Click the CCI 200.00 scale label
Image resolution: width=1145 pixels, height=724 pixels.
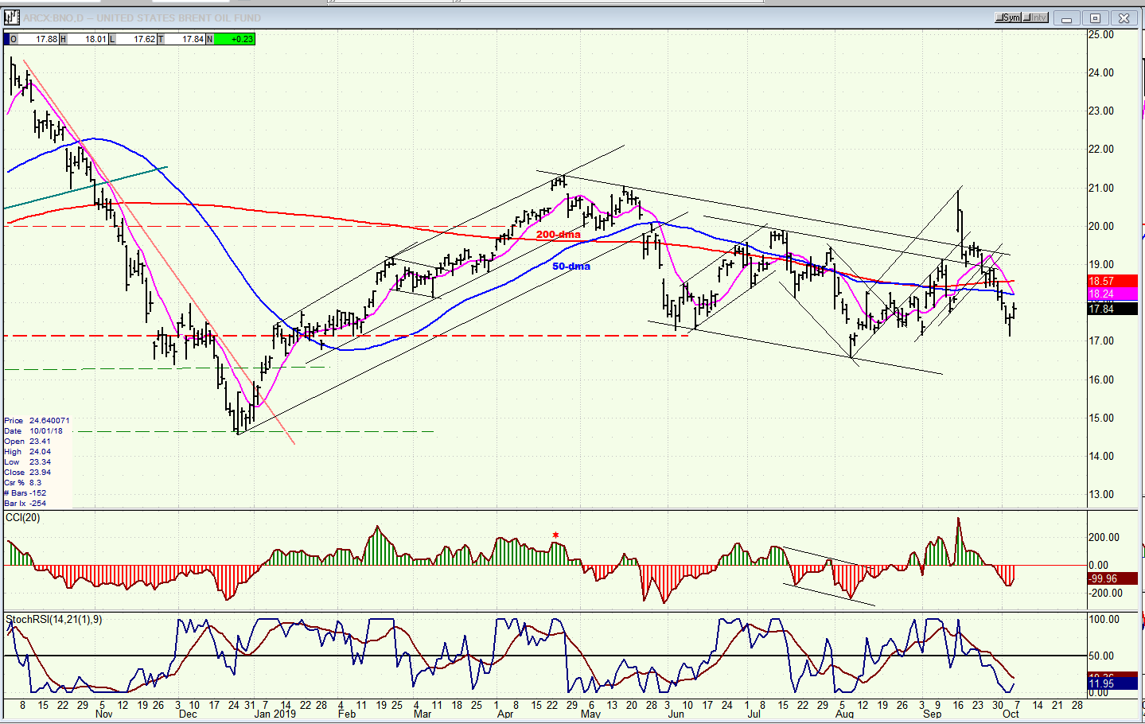tap(1104, 538)
